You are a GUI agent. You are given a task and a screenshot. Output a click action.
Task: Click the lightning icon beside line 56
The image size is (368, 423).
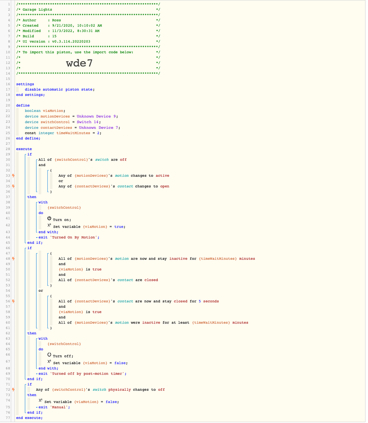[14, 301]
